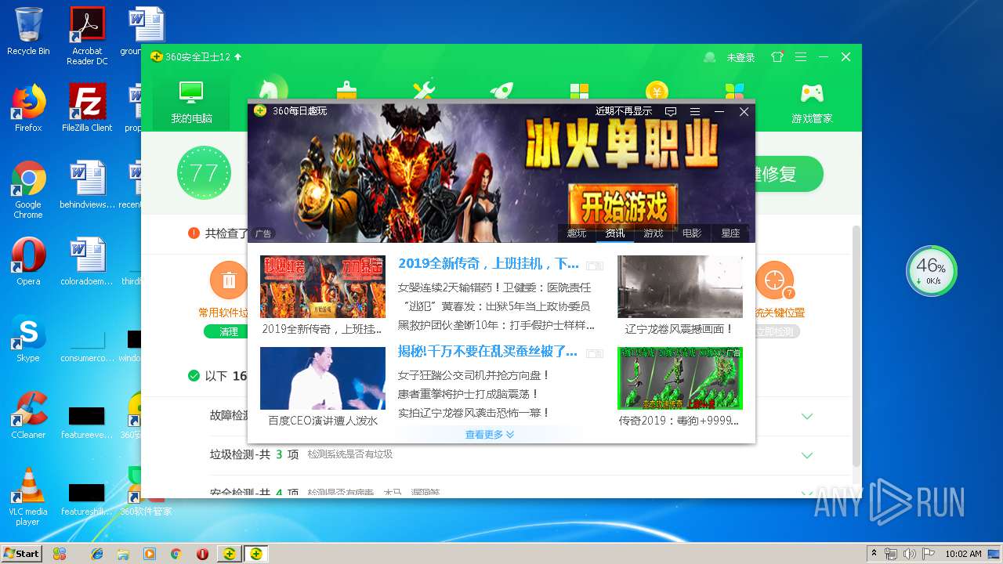The height and width of the screenshot is (564, 1003).
Task: Open the rocket speed-up icon
Action: click(501, 89)
